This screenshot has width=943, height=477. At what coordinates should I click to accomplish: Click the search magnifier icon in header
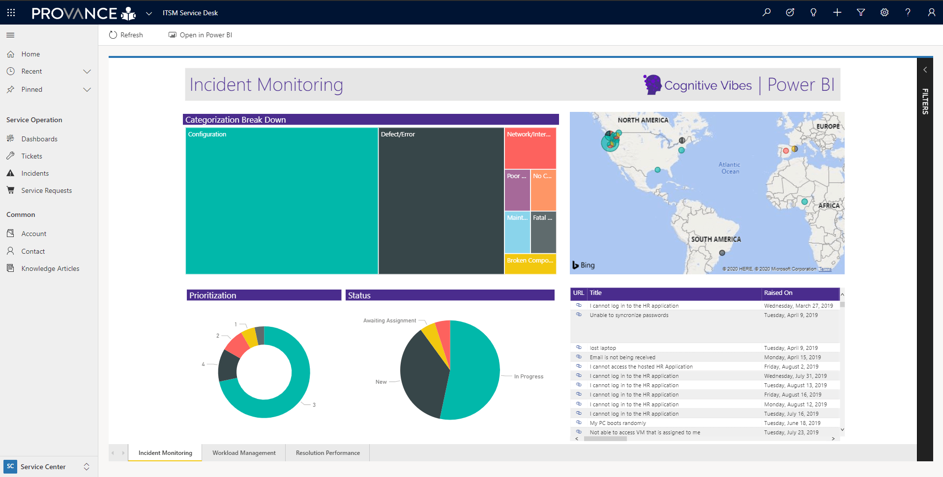point(766,13)
